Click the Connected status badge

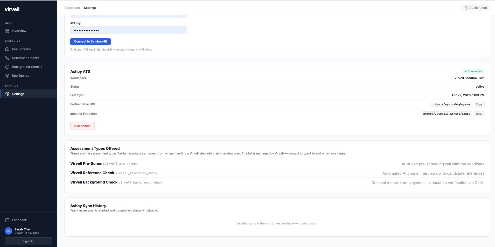(473, 71)
